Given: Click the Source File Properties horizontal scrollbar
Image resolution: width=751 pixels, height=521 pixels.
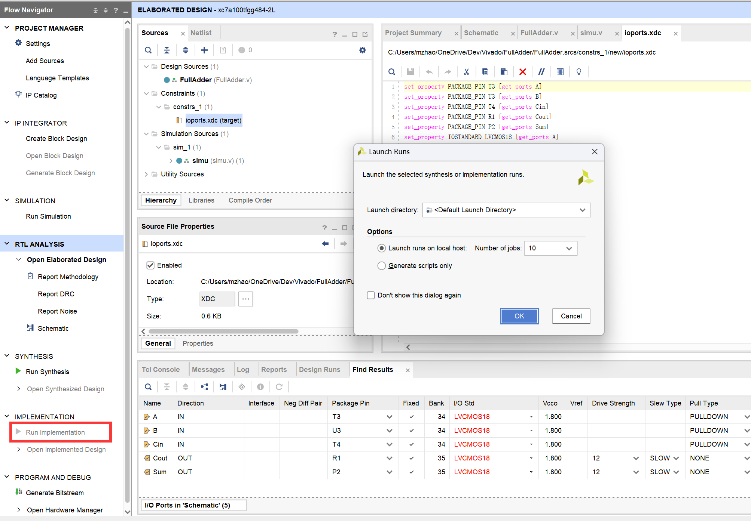Looking at the screenshot, I should tap(223, 331).
